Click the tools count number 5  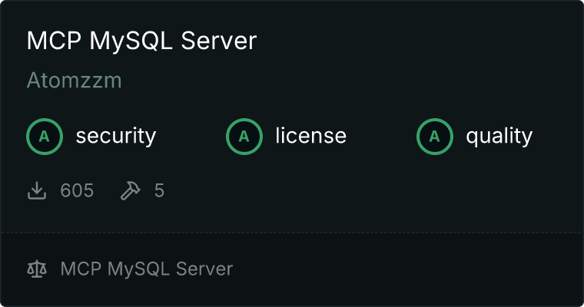click(x=159, y=190)
